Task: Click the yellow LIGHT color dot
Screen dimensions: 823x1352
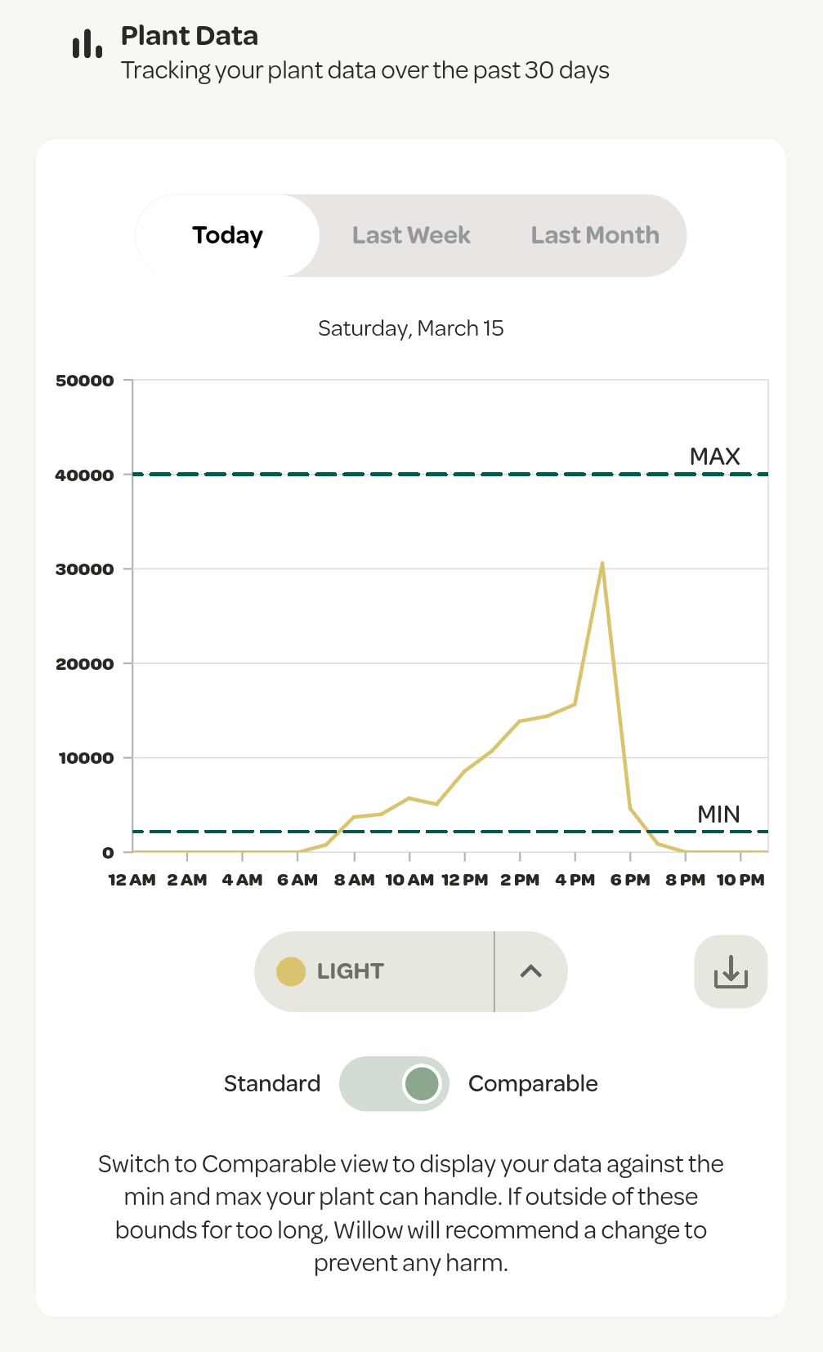Action: (x=291, y=971)
